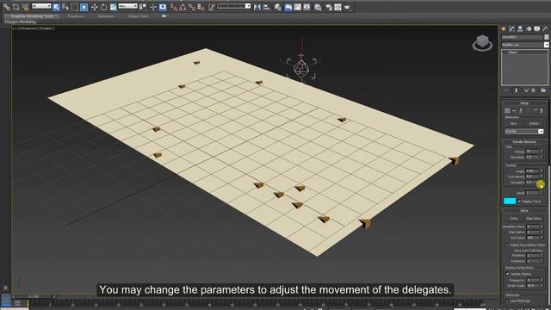Open the Behaviors selection dropdown

524,132
